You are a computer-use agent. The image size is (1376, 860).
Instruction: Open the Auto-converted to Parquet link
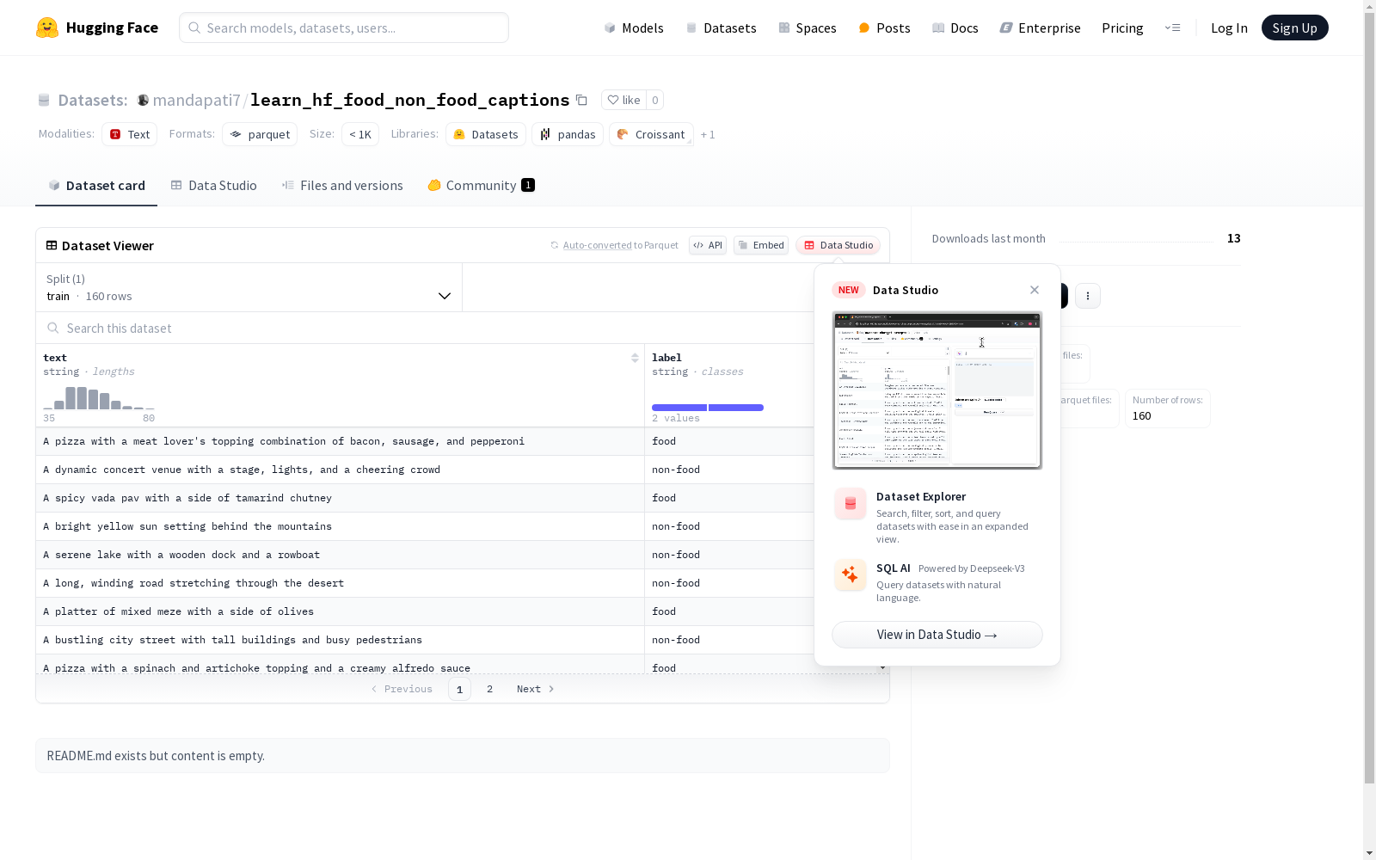pos(597,245)
